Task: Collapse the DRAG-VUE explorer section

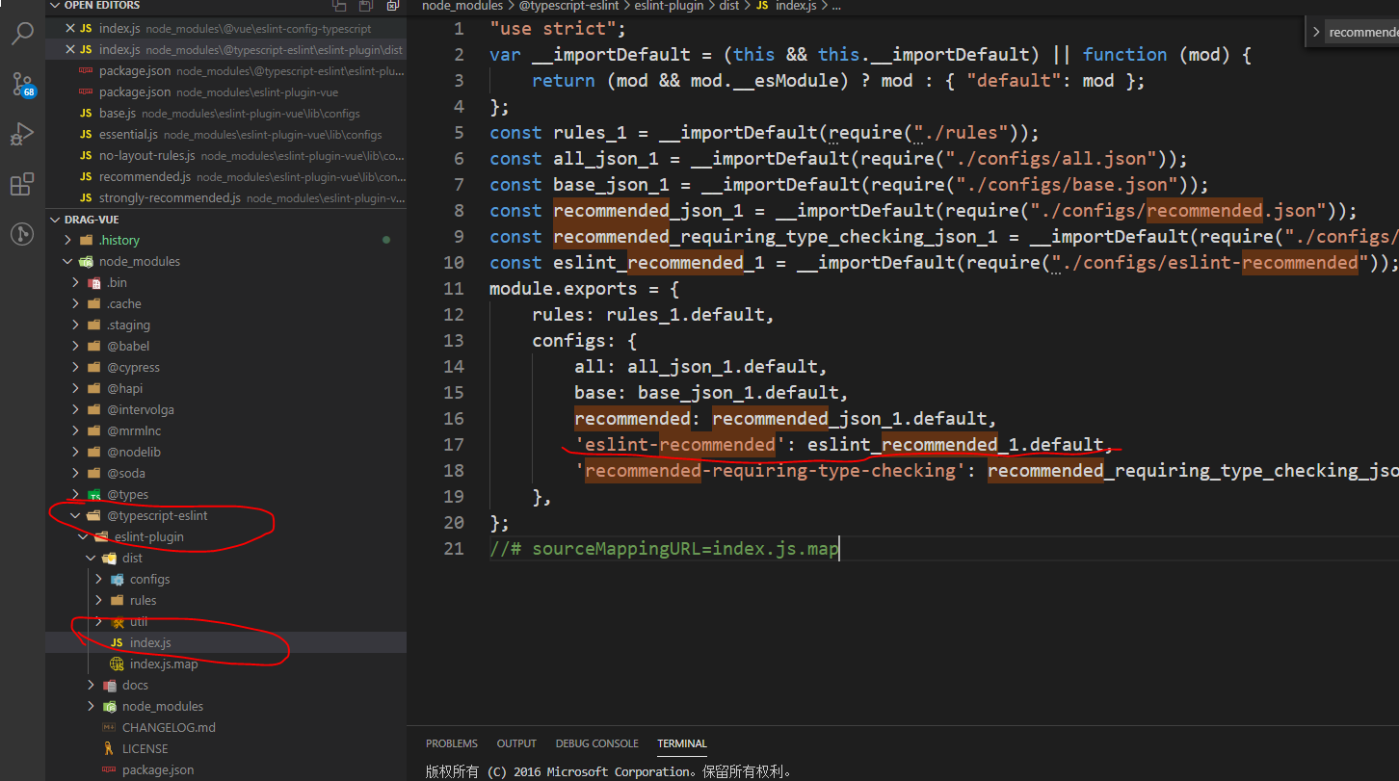Action: 55,219
